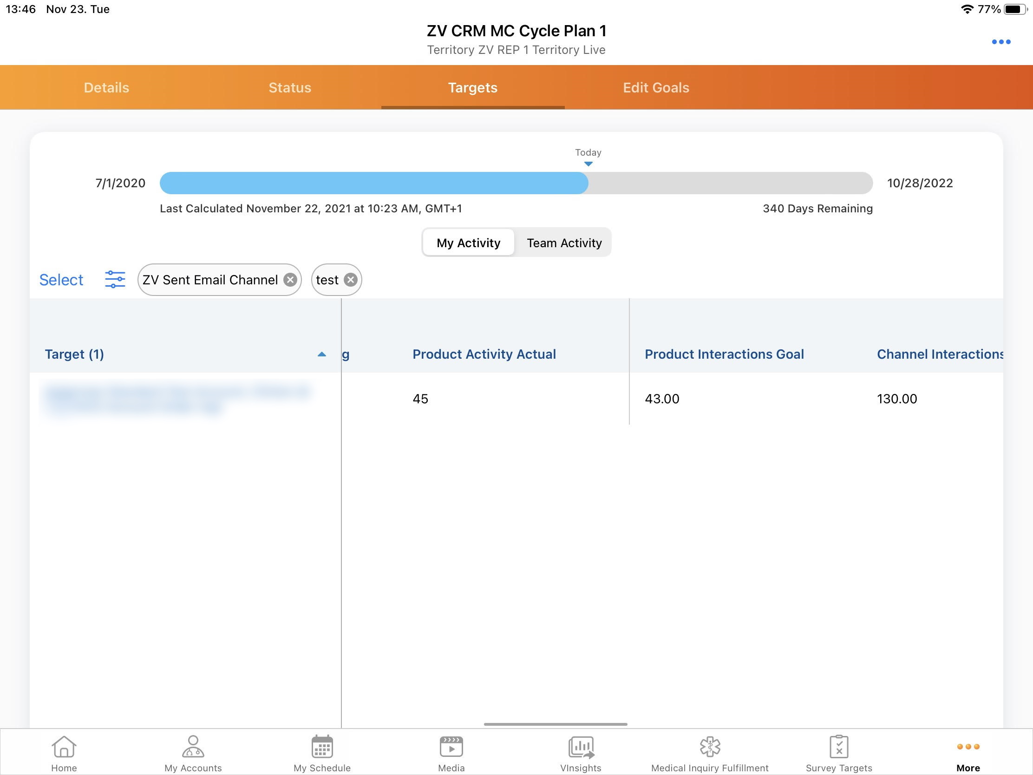This screenshot has width=1033, height=775.
Task: Open My Accounts icon
Action: point(193,747)
